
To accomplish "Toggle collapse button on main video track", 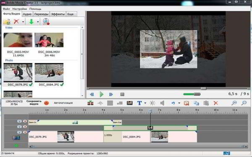I will point(19,132).
